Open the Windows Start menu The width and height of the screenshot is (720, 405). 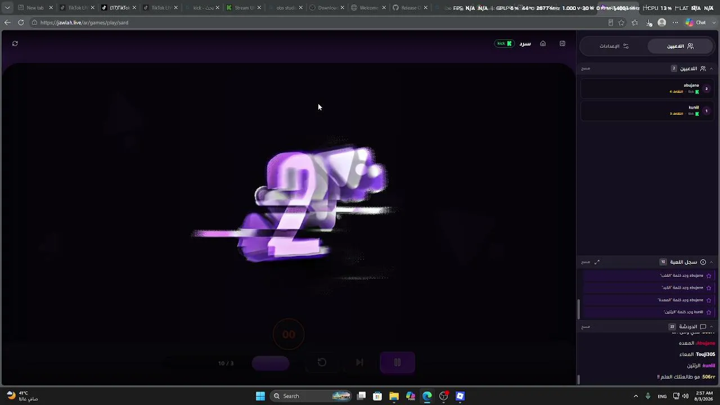[260, 396]
